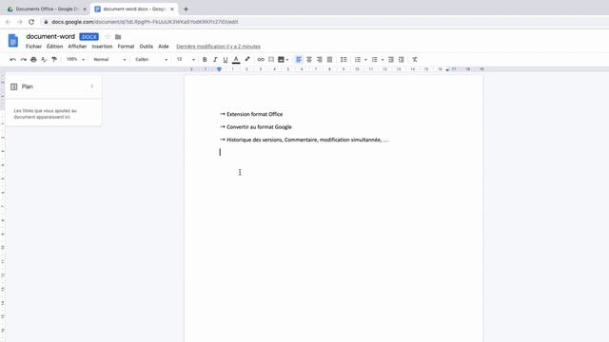Go back in browser history

(x=9, y=22)
